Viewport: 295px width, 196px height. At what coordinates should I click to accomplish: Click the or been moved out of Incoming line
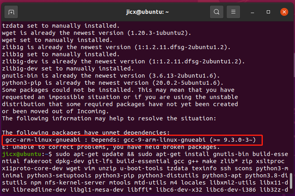55,111
